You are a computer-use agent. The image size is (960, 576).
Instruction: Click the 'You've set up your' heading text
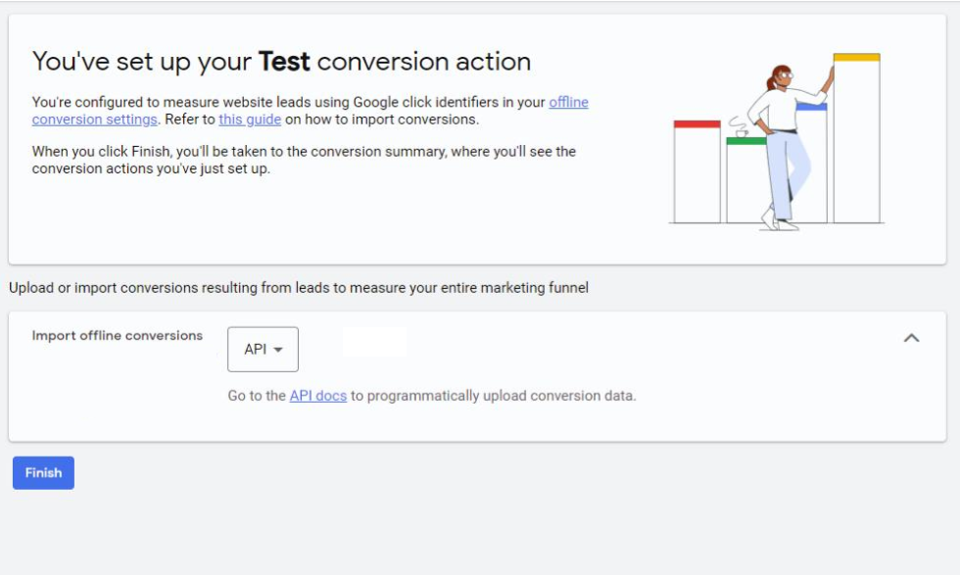point(142,62)
